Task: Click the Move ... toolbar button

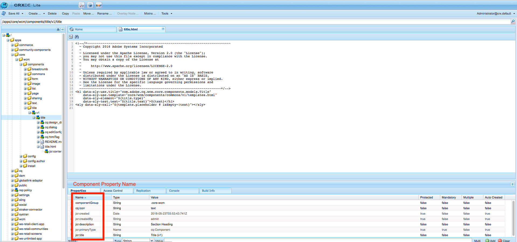Action: pyautogui.click(x=89, y=13)
